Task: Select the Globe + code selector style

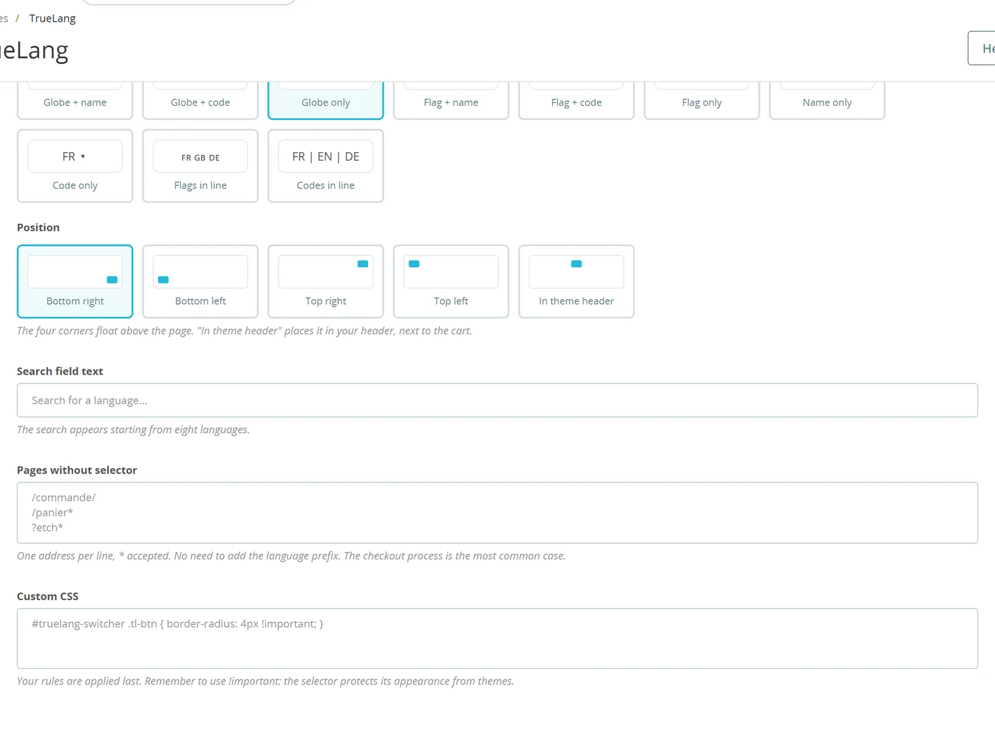Action: 200,101
